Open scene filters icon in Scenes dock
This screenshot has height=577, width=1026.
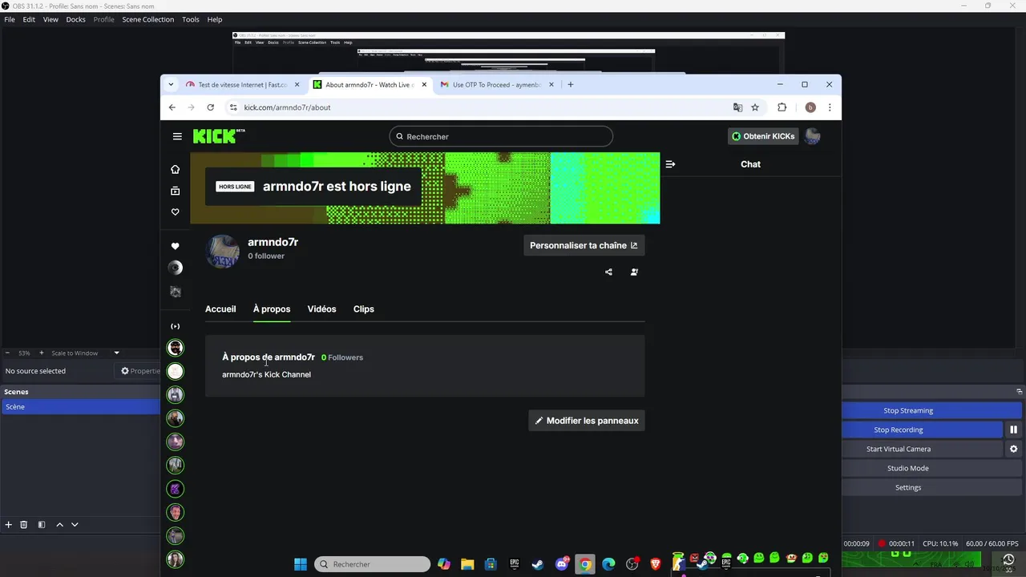42,524
